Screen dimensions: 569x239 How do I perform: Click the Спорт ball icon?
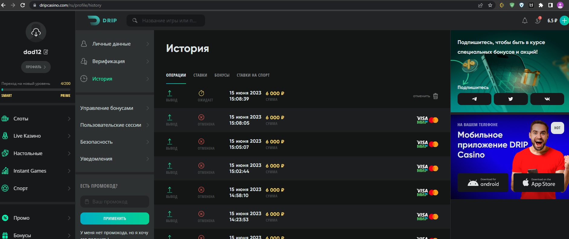click(5, 188)
